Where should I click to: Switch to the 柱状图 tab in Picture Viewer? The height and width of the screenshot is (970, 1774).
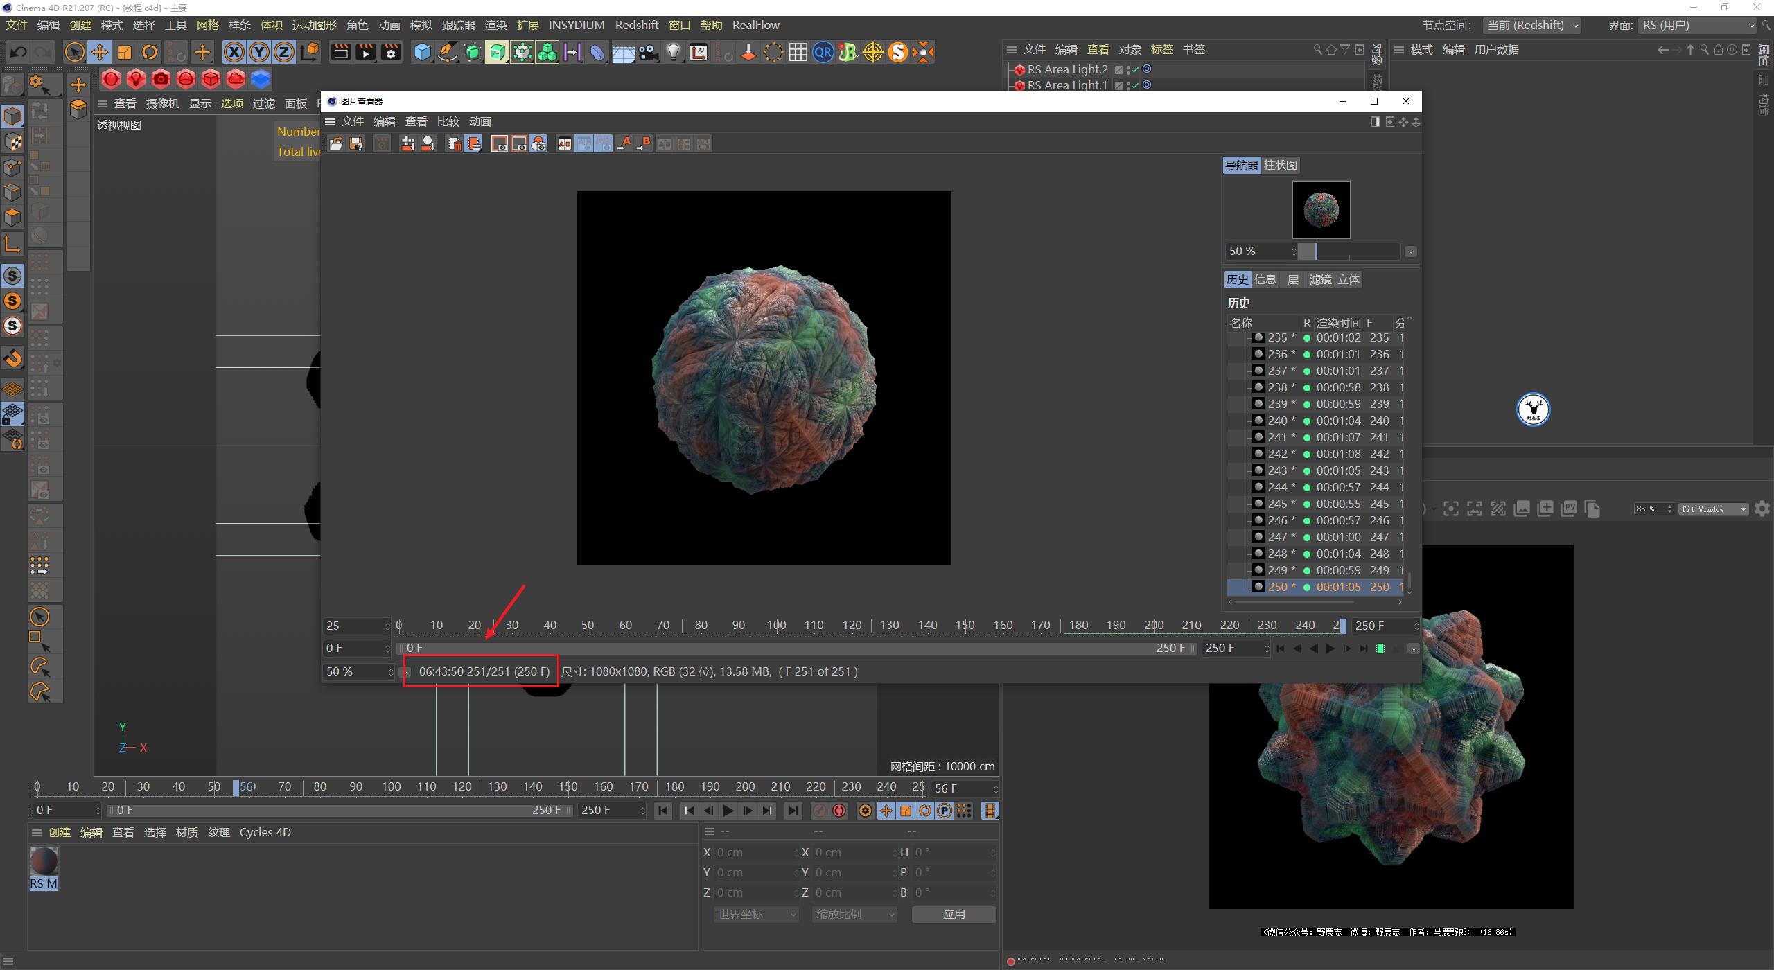(x=1280, y=165)
